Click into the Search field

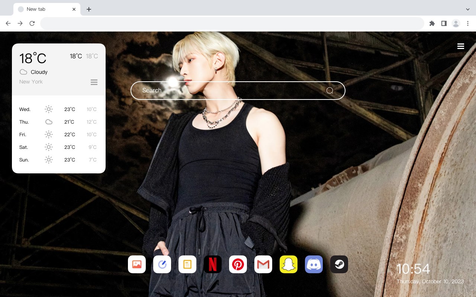pyautogui.click(x=238, y=91)
